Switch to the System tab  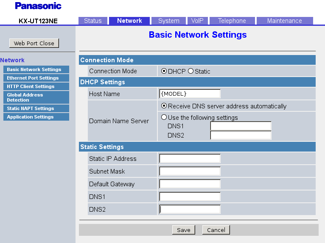tap(168, 21)
